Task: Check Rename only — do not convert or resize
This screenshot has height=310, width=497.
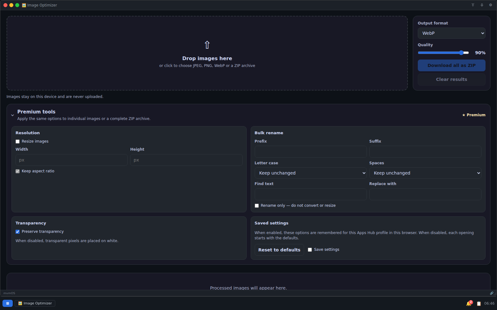Action: coord(257,206)
